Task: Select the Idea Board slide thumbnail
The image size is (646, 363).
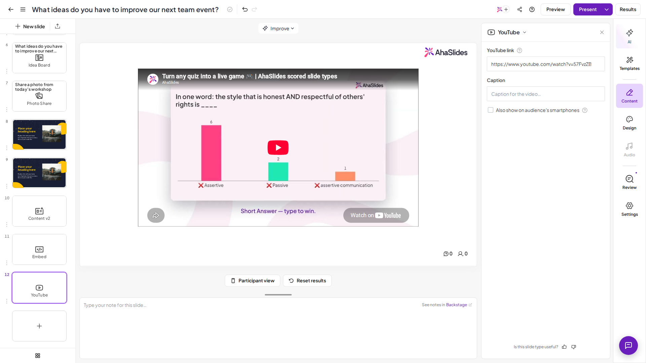Action: [x=39, y=58]
